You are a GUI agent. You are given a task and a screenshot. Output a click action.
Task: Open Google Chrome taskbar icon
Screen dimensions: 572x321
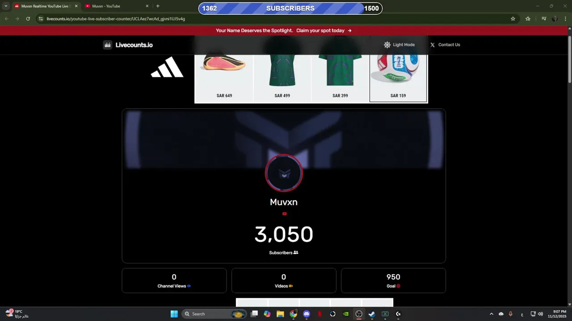click(x=293, y=314)
